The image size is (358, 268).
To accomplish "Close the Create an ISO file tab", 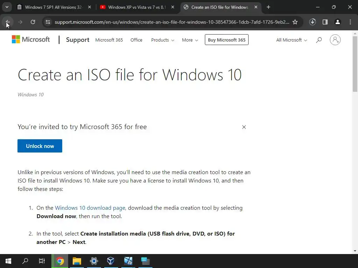I will click(256, 7).
